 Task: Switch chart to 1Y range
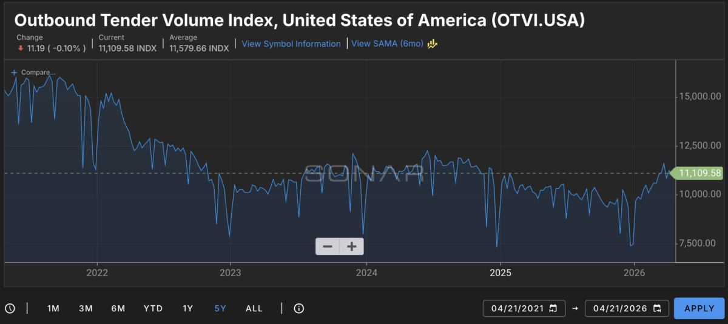[x=188, y=308]
